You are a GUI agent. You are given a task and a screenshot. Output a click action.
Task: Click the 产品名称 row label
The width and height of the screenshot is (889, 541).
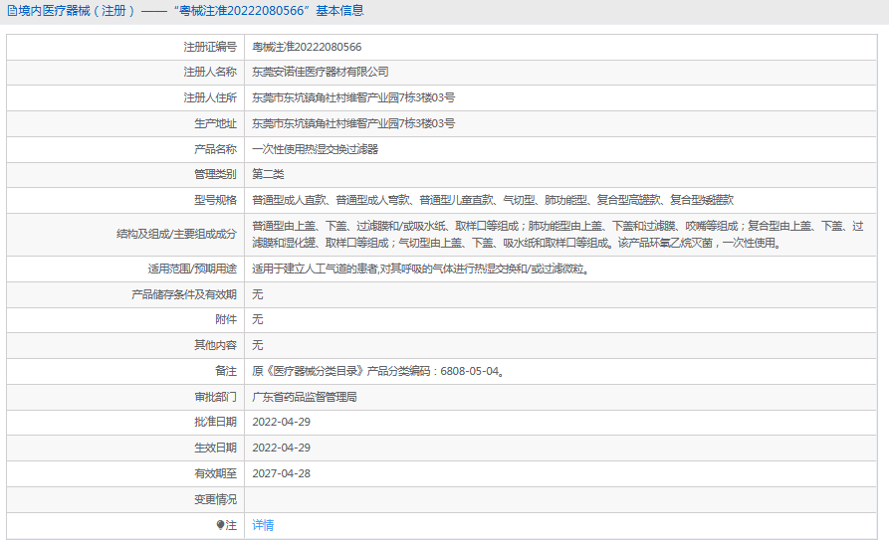215,149
